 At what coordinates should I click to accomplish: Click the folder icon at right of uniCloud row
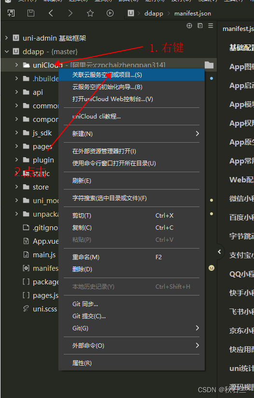click(x=209, y=65)
